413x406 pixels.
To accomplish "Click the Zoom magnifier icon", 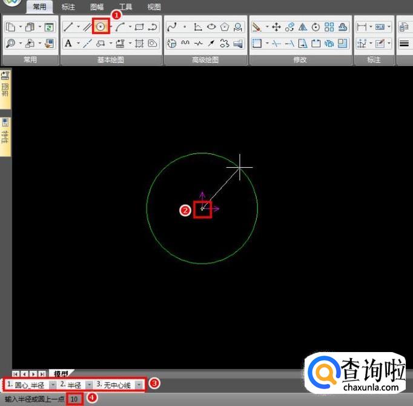I will click(x=11, y=43).
